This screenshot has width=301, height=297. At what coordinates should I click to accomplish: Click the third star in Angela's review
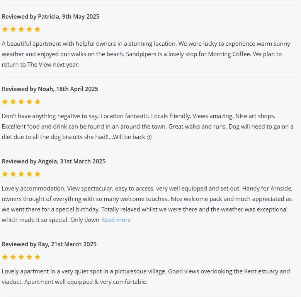[21, 174]
